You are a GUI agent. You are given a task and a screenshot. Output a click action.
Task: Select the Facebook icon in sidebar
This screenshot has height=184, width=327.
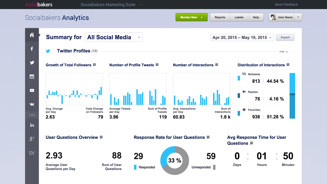point(32,49)
